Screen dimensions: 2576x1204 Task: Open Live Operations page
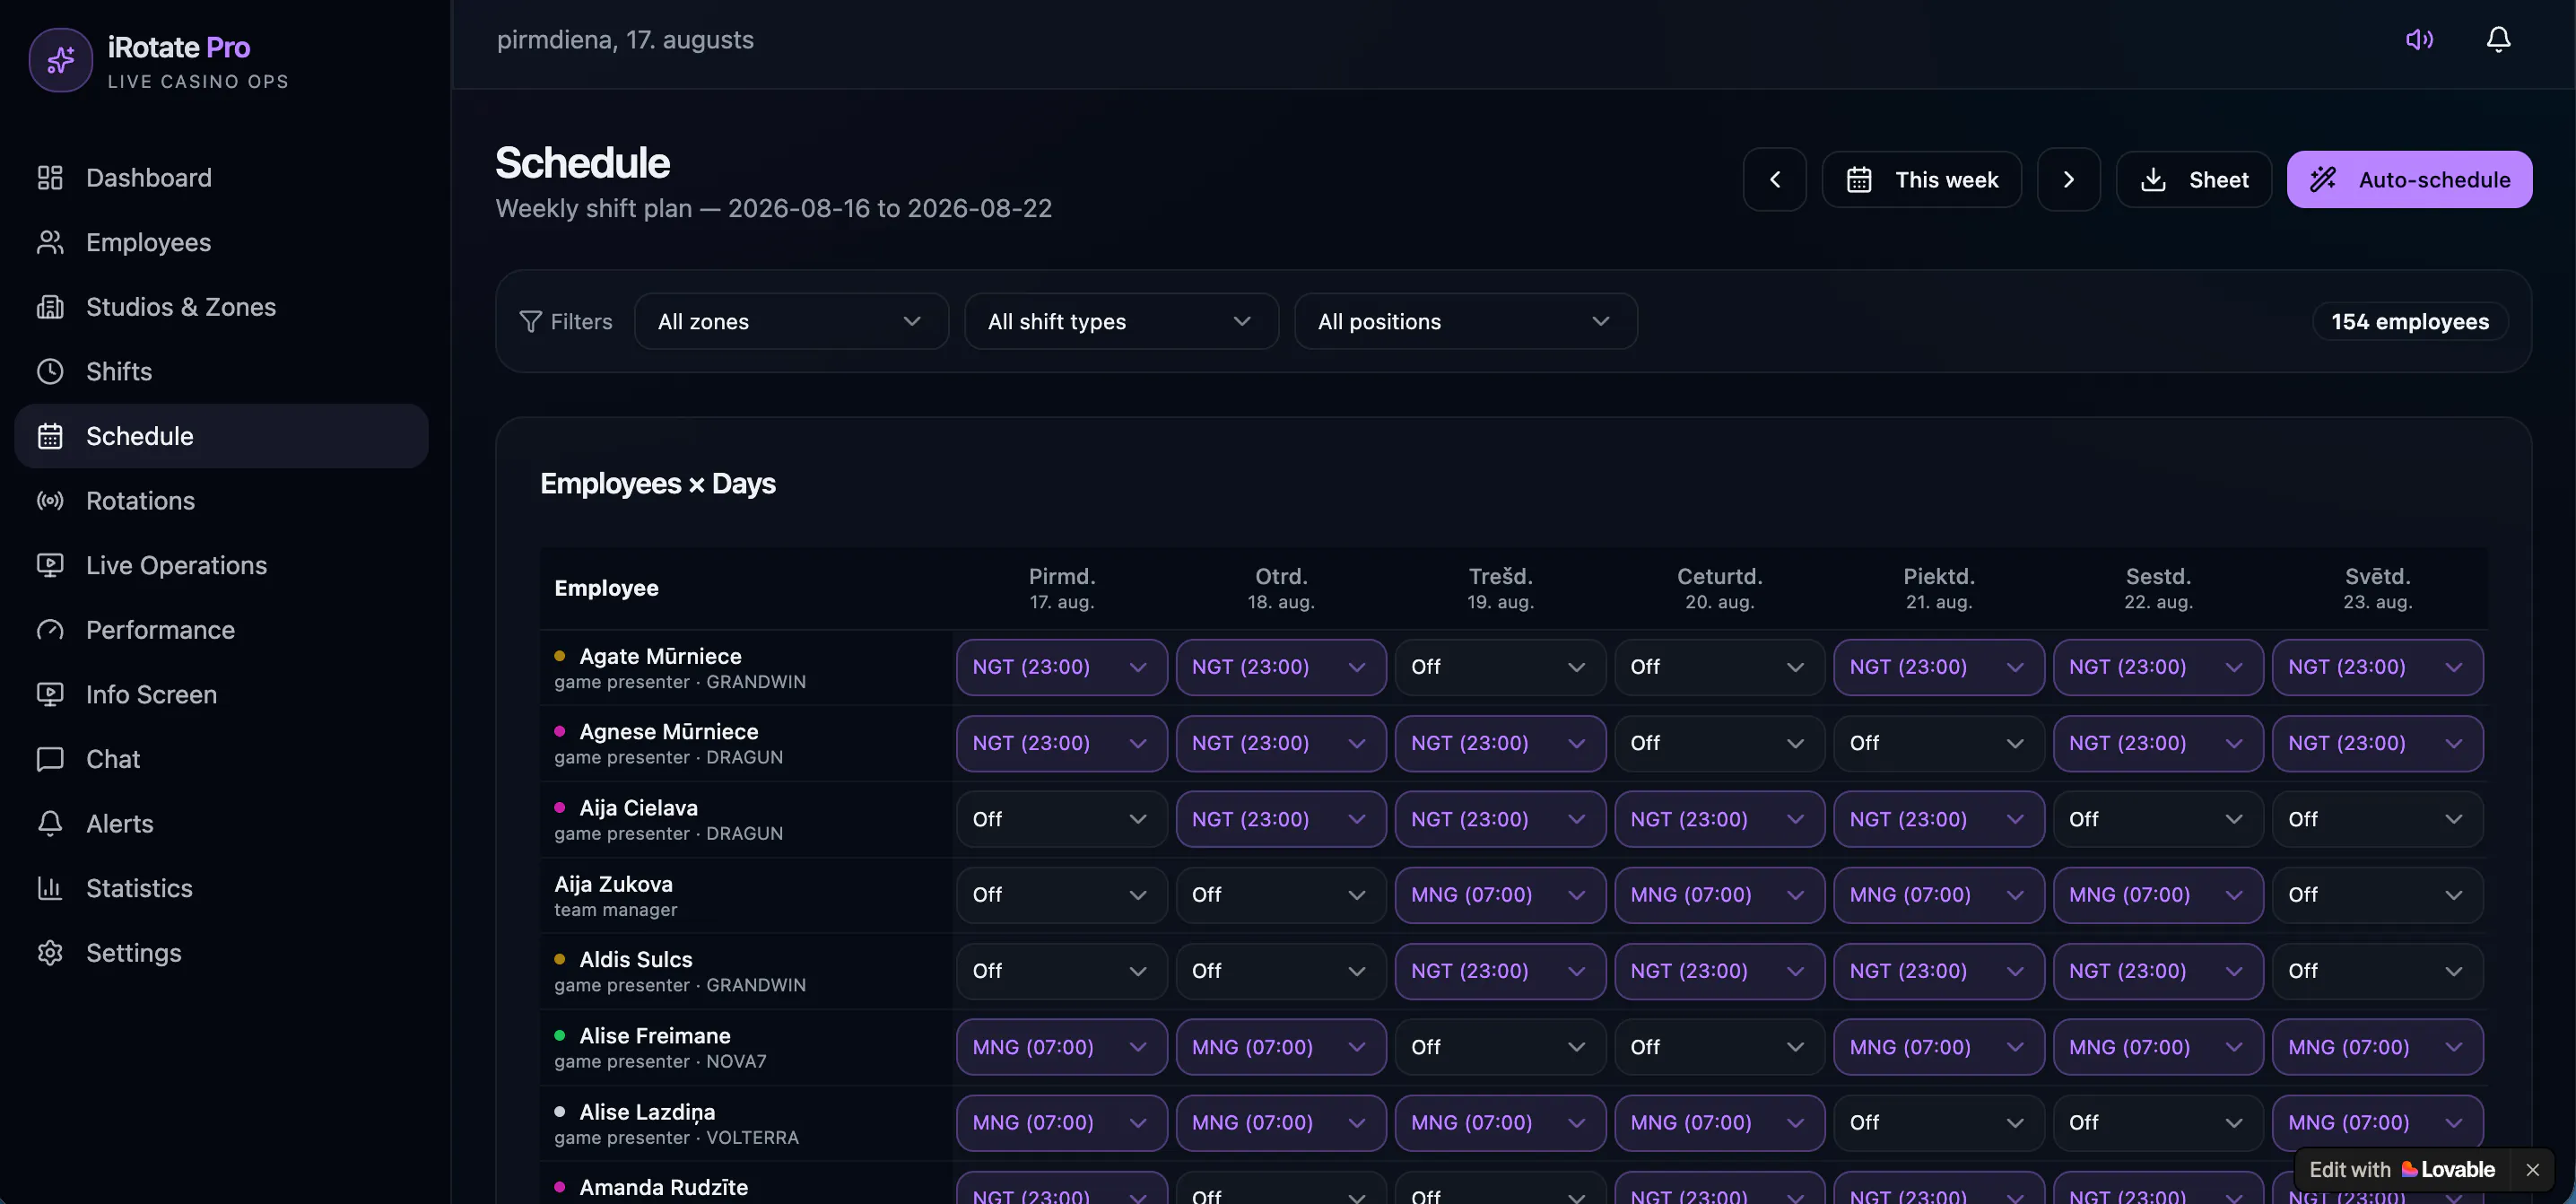click(221, 565)
